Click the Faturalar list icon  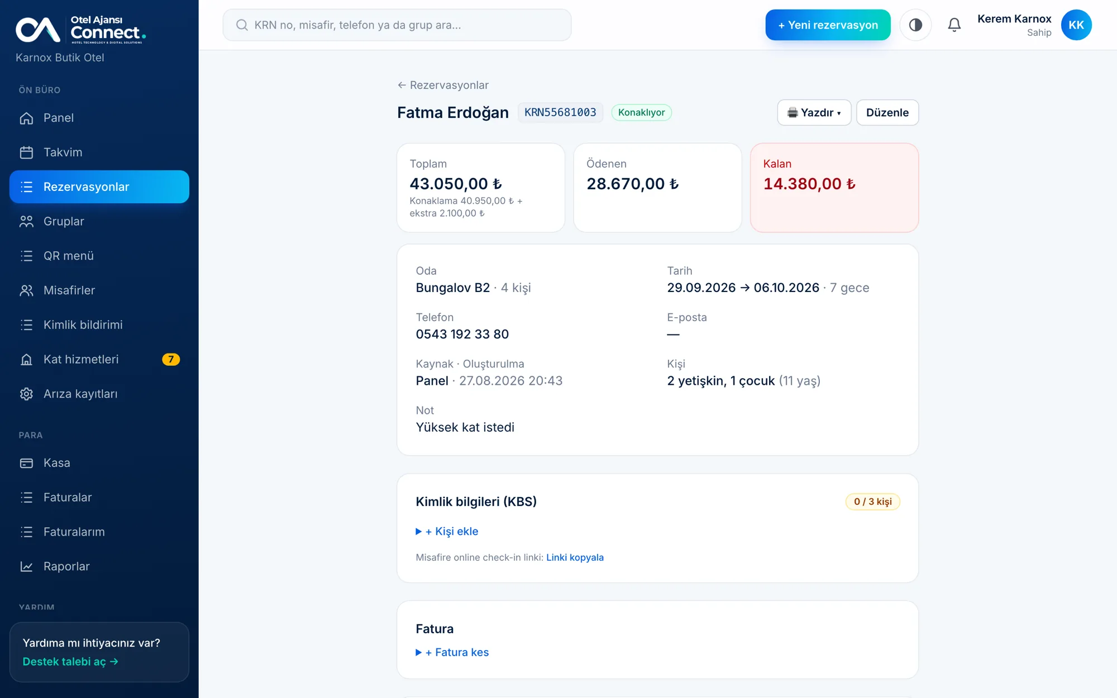pos(26,498)
